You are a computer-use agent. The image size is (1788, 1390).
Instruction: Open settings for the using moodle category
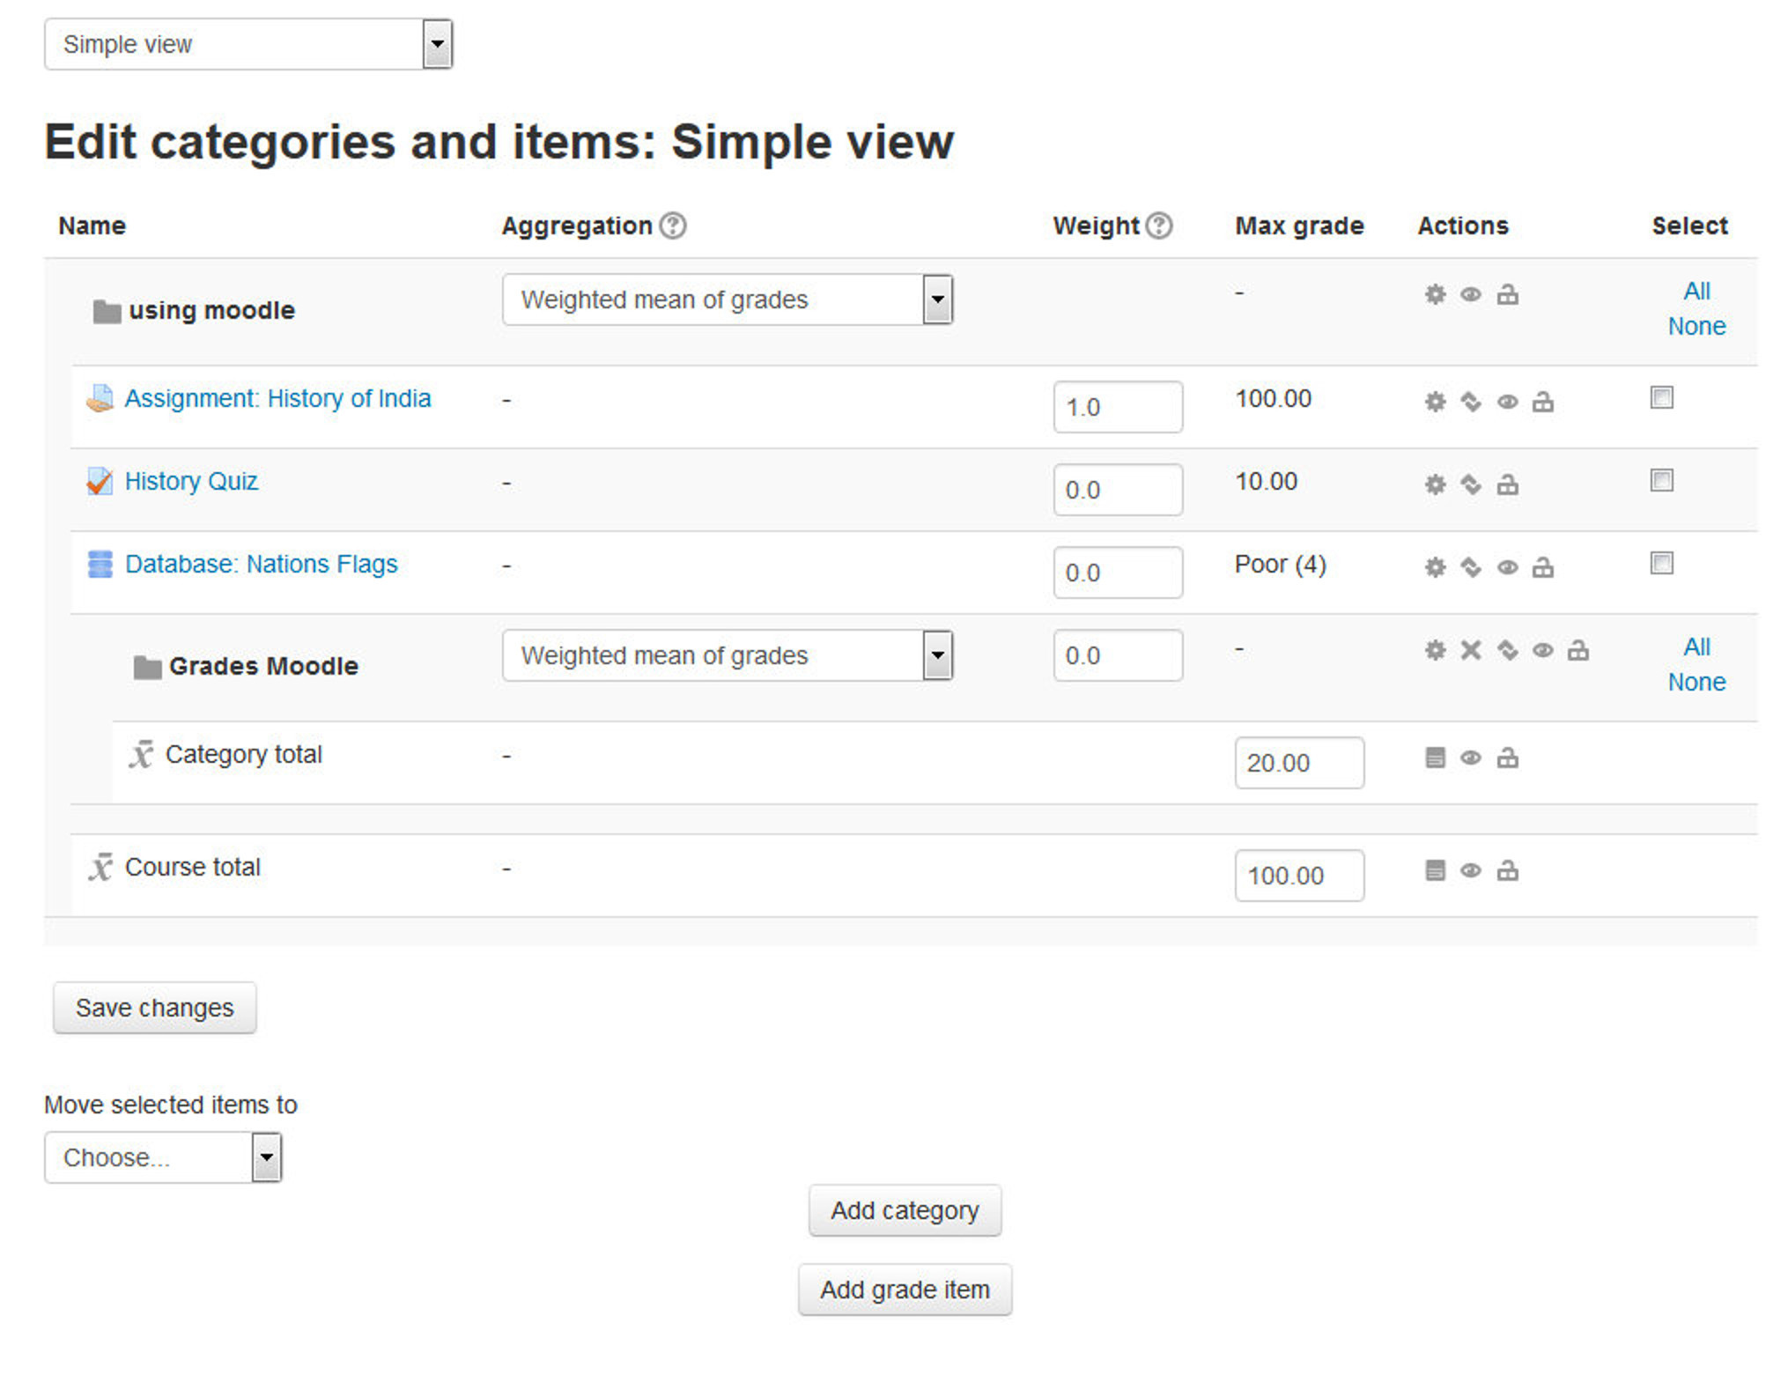[1434, 295]
